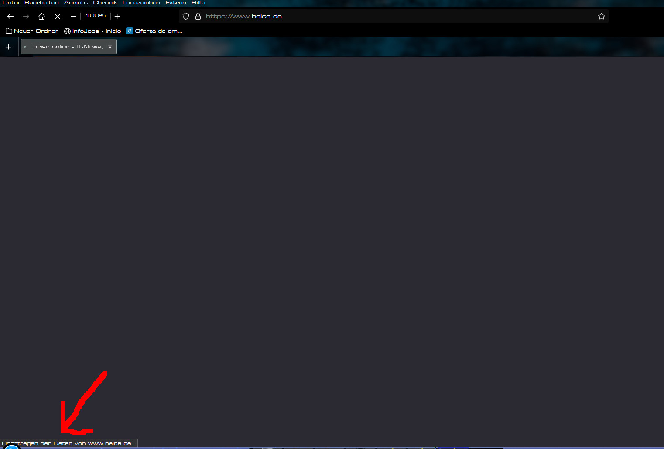Viewport: 664px width, 449px height.
Task: Open the Lesezeichen menu
Action: [141, 3]
